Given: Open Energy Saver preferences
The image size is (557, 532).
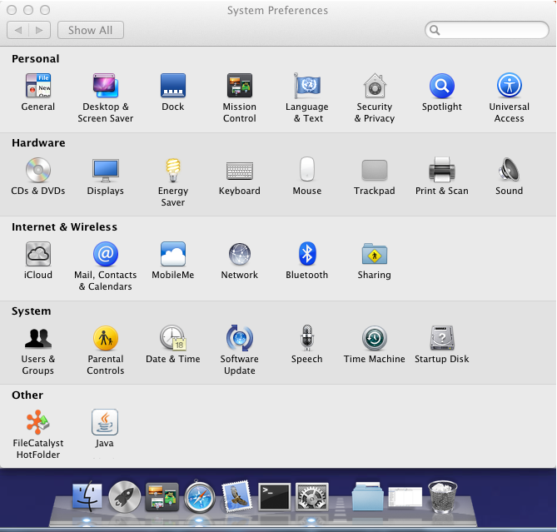Looking at the screenshot, I should (172, 171).
